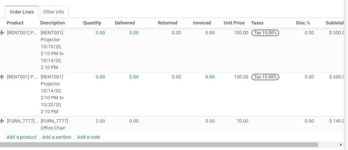Click the horizontal scrollbar thumb
348x150 pixels.
pos(159,145)
